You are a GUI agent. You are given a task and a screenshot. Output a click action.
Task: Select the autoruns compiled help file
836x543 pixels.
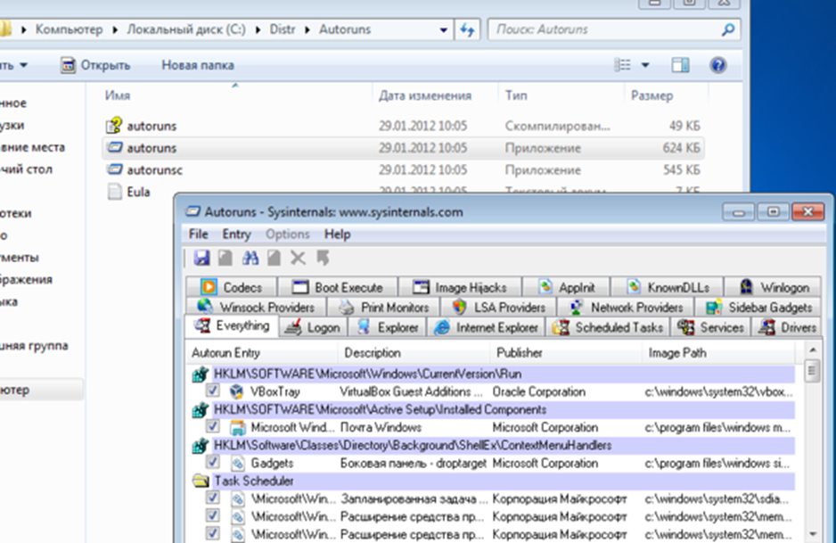(403, 126)
